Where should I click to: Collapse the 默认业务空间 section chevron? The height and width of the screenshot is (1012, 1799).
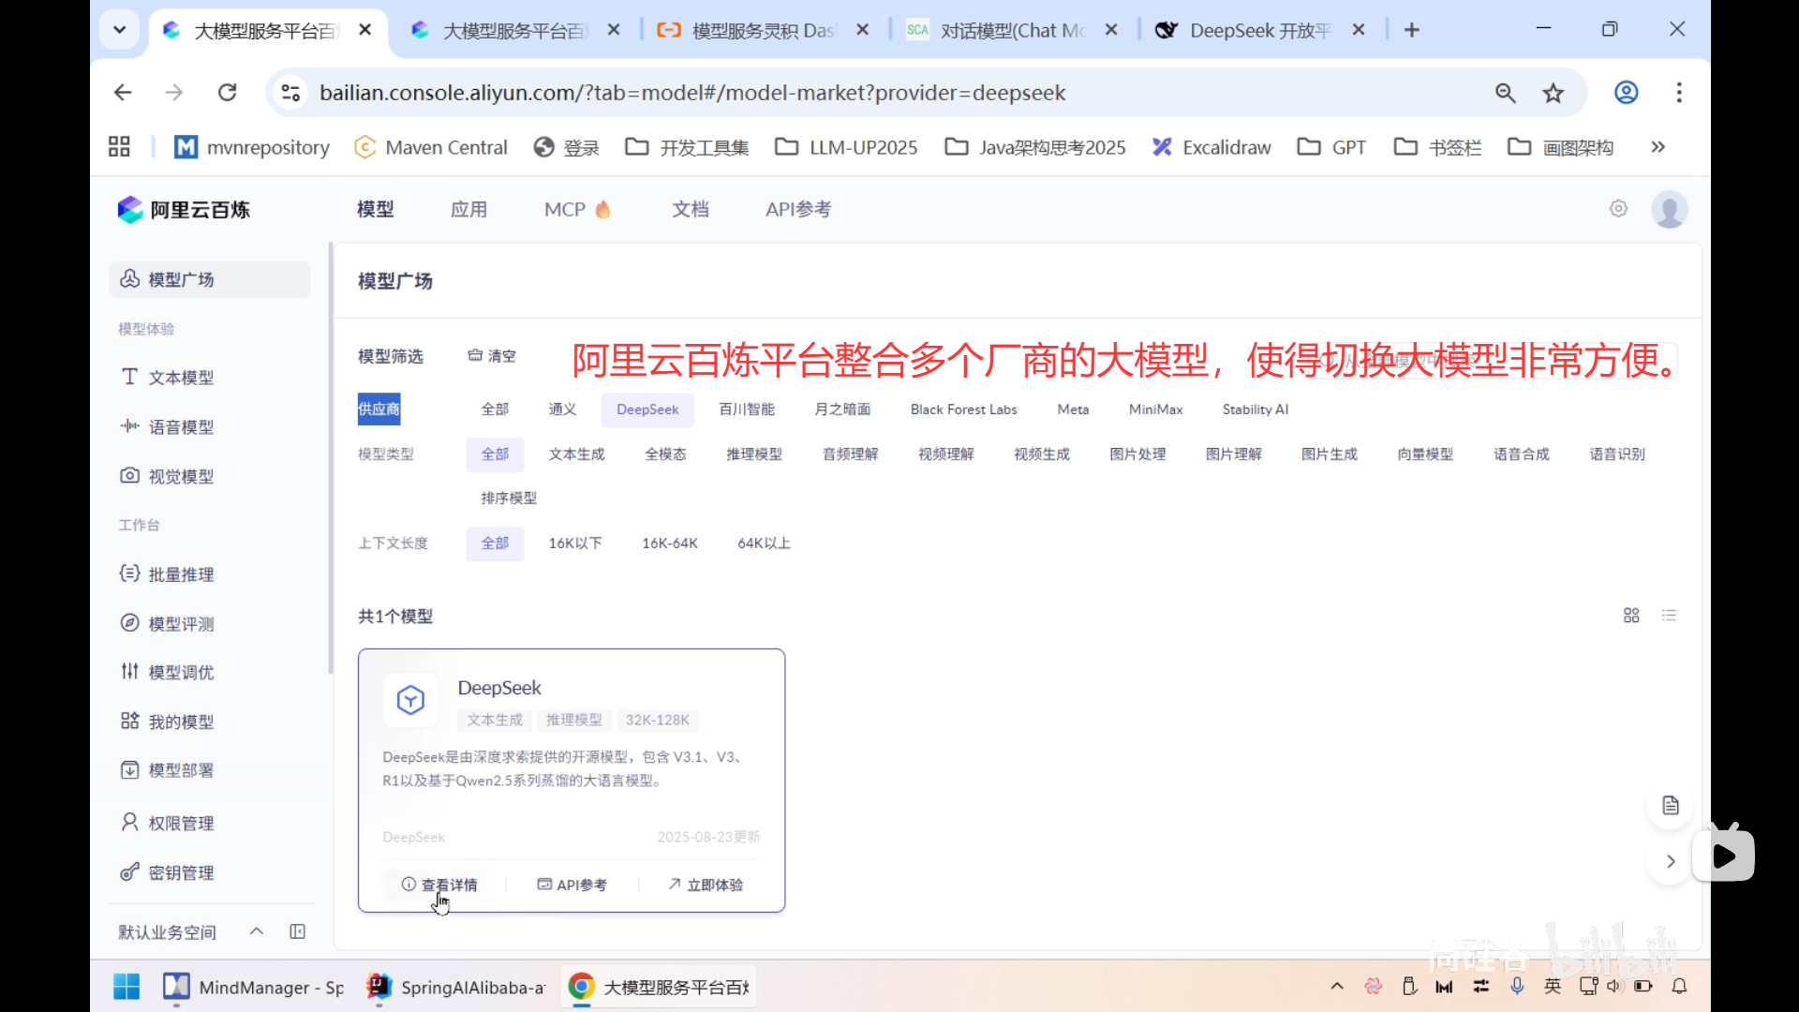[256, 930]
